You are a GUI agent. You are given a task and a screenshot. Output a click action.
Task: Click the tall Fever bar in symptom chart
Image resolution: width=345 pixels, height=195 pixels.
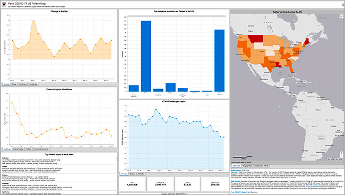[x=146, y=56]
